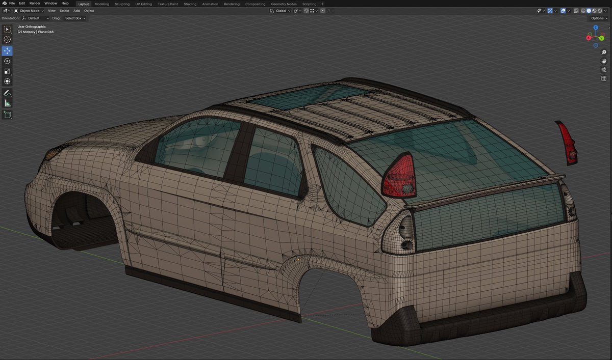Click the blue Z axis gizmo ball
Image resolution: width=612 pixels, height=360 pixels.
[596, 27]
